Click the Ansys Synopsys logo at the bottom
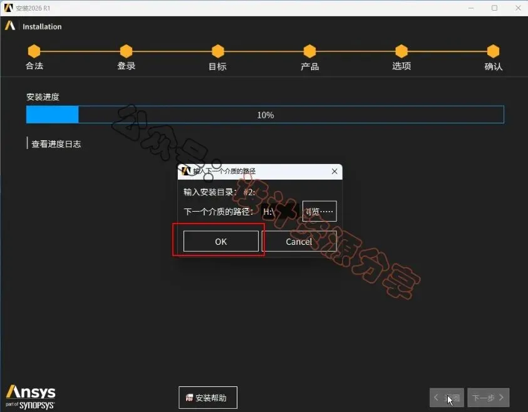528x412 pixels. 30,397
